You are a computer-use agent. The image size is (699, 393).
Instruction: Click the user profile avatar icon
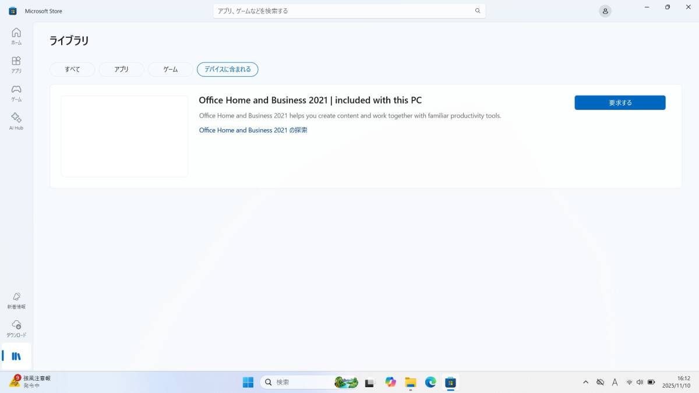pyautogui.click(x=605, y=11)
